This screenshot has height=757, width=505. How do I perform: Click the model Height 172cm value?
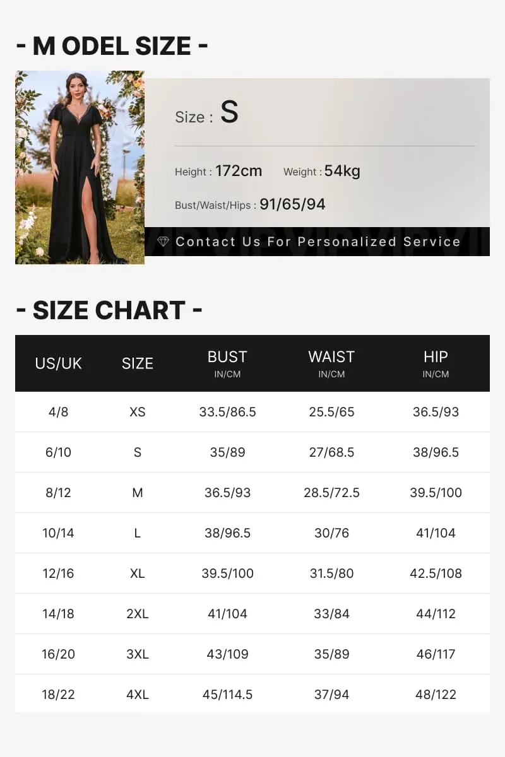pyautogui.click(x=239, y=171)
